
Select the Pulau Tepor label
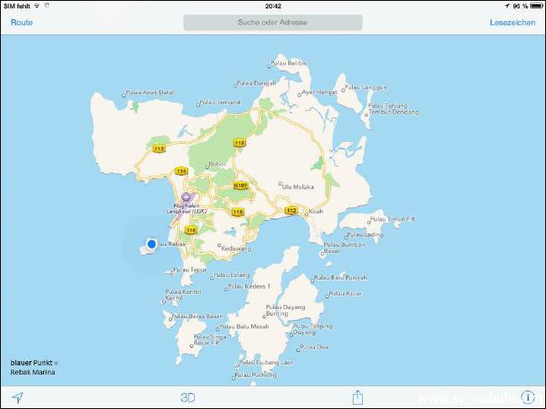pyautogui.click(x=190, y=270)
